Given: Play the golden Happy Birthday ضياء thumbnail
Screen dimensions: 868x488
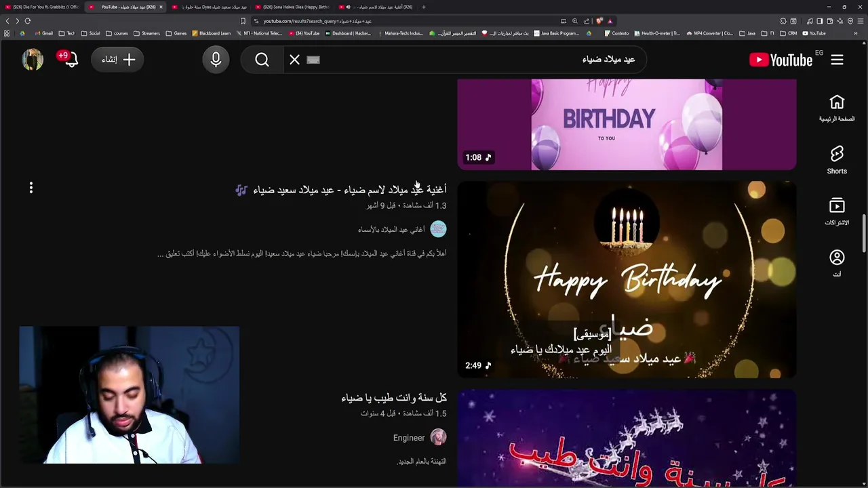Looking at the screenshot, I should coord(627,279).
